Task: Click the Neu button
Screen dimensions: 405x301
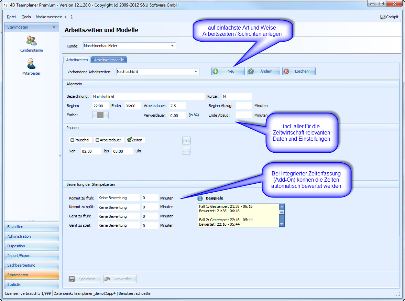Action: [228, 71]
